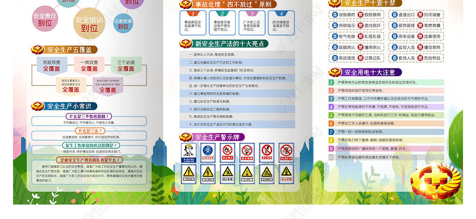Screen dimensions: 476x219
Task: Click the no open flame prohibition sign
Action: (x=227, y=153)
